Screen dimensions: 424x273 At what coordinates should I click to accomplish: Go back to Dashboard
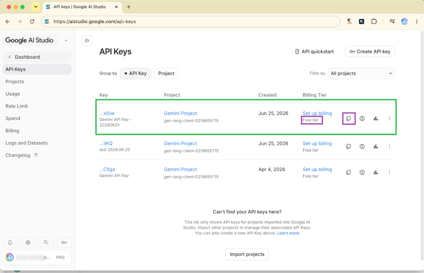pos(37,57)
